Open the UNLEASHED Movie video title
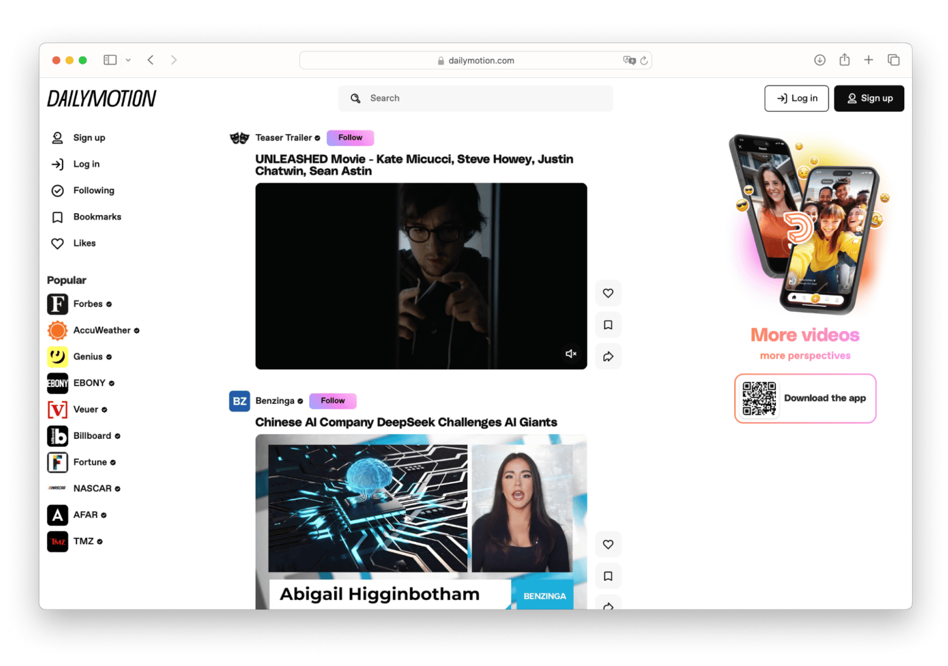 click(x=414, y=165)
